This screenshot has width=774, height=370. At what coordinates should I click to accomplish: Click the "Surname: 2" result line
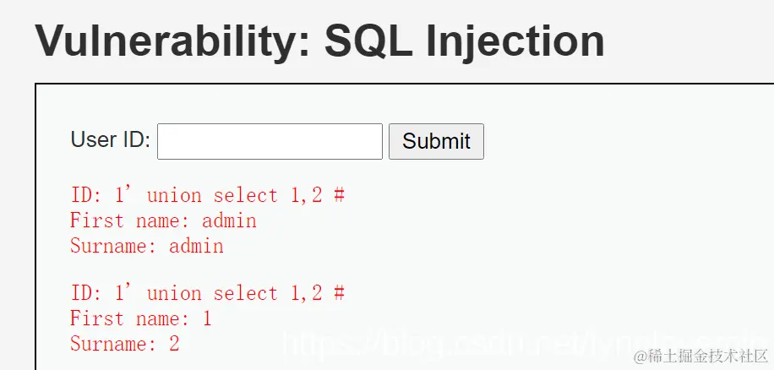tap(124, 344)
